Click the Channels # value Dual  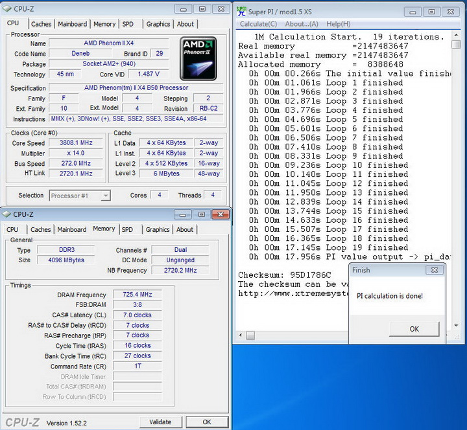(180, 250)
